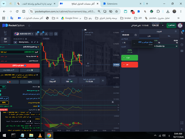Click the three-dots more options chart button
The image size is (185, 139).
pos(51,34)
